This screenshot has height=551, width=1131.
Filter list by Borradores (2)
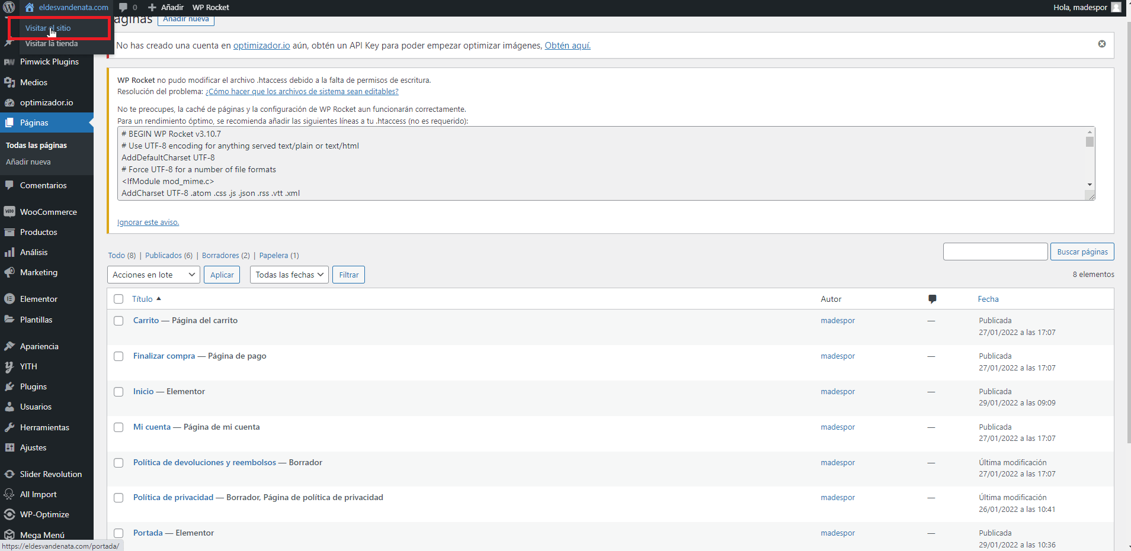(226, 255)
